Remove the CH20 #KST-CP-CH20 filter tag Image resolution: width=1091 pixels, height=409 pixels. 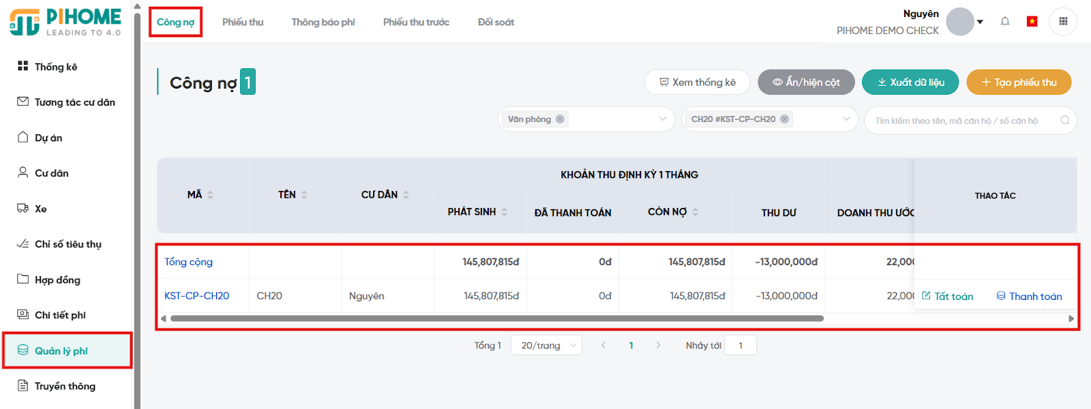[x=785, y=119]
